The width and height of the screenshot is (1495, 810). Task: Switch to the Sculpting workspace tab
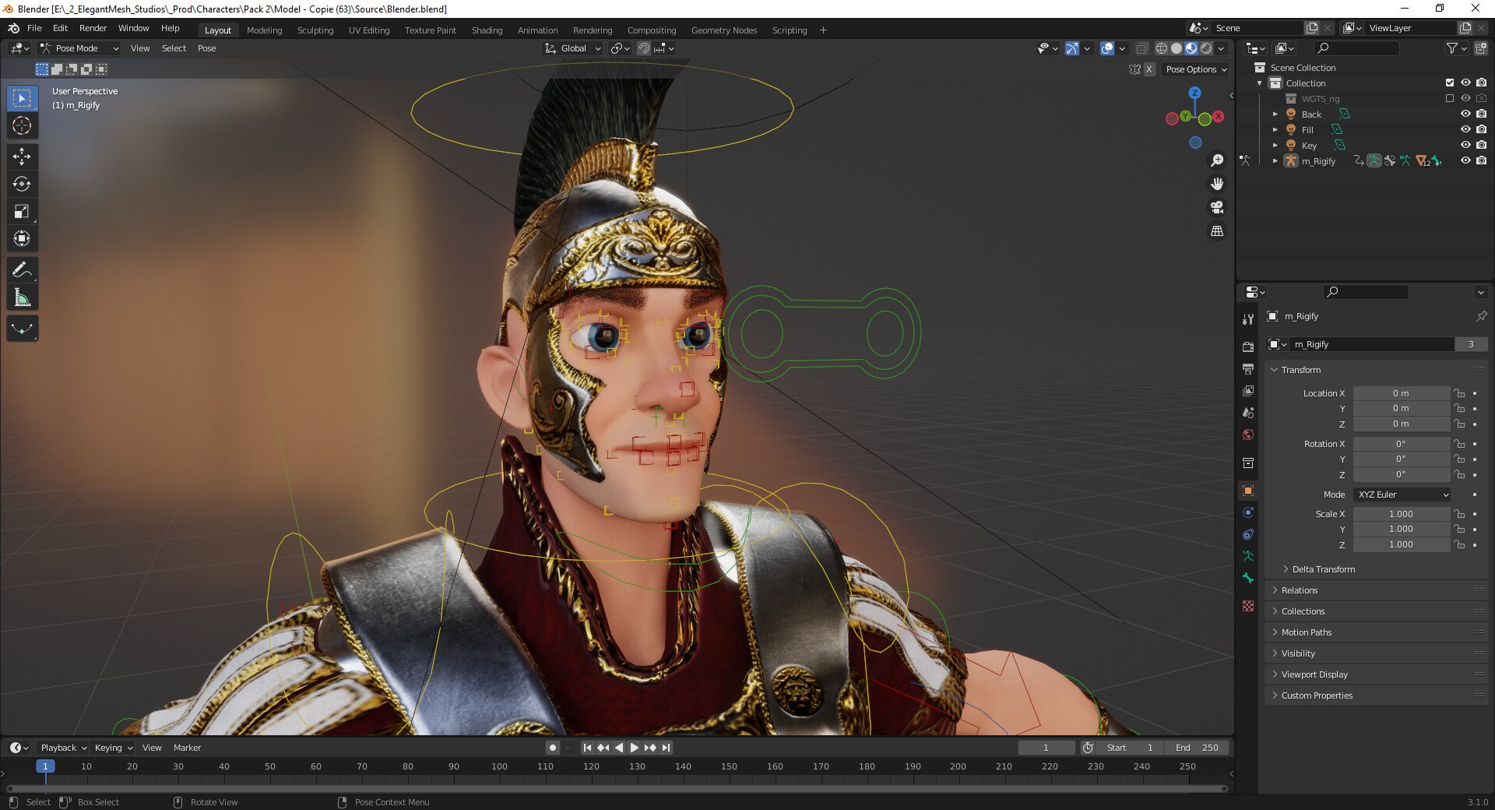(315, 30)
